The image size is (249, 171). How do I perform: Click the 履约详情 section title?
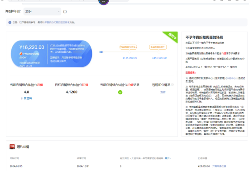[x=23, y=147]
